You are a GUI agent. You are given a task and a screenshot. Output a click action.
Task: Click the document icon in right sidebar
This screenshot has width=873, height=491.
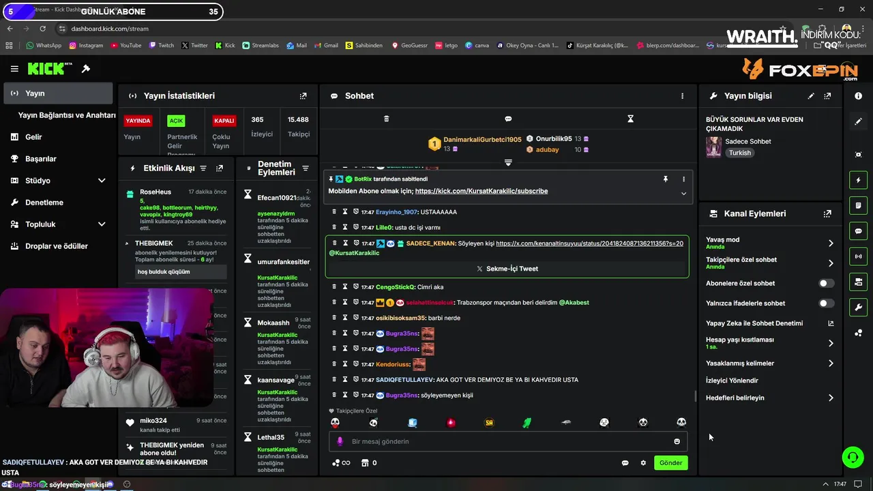(x=858, y=205)
